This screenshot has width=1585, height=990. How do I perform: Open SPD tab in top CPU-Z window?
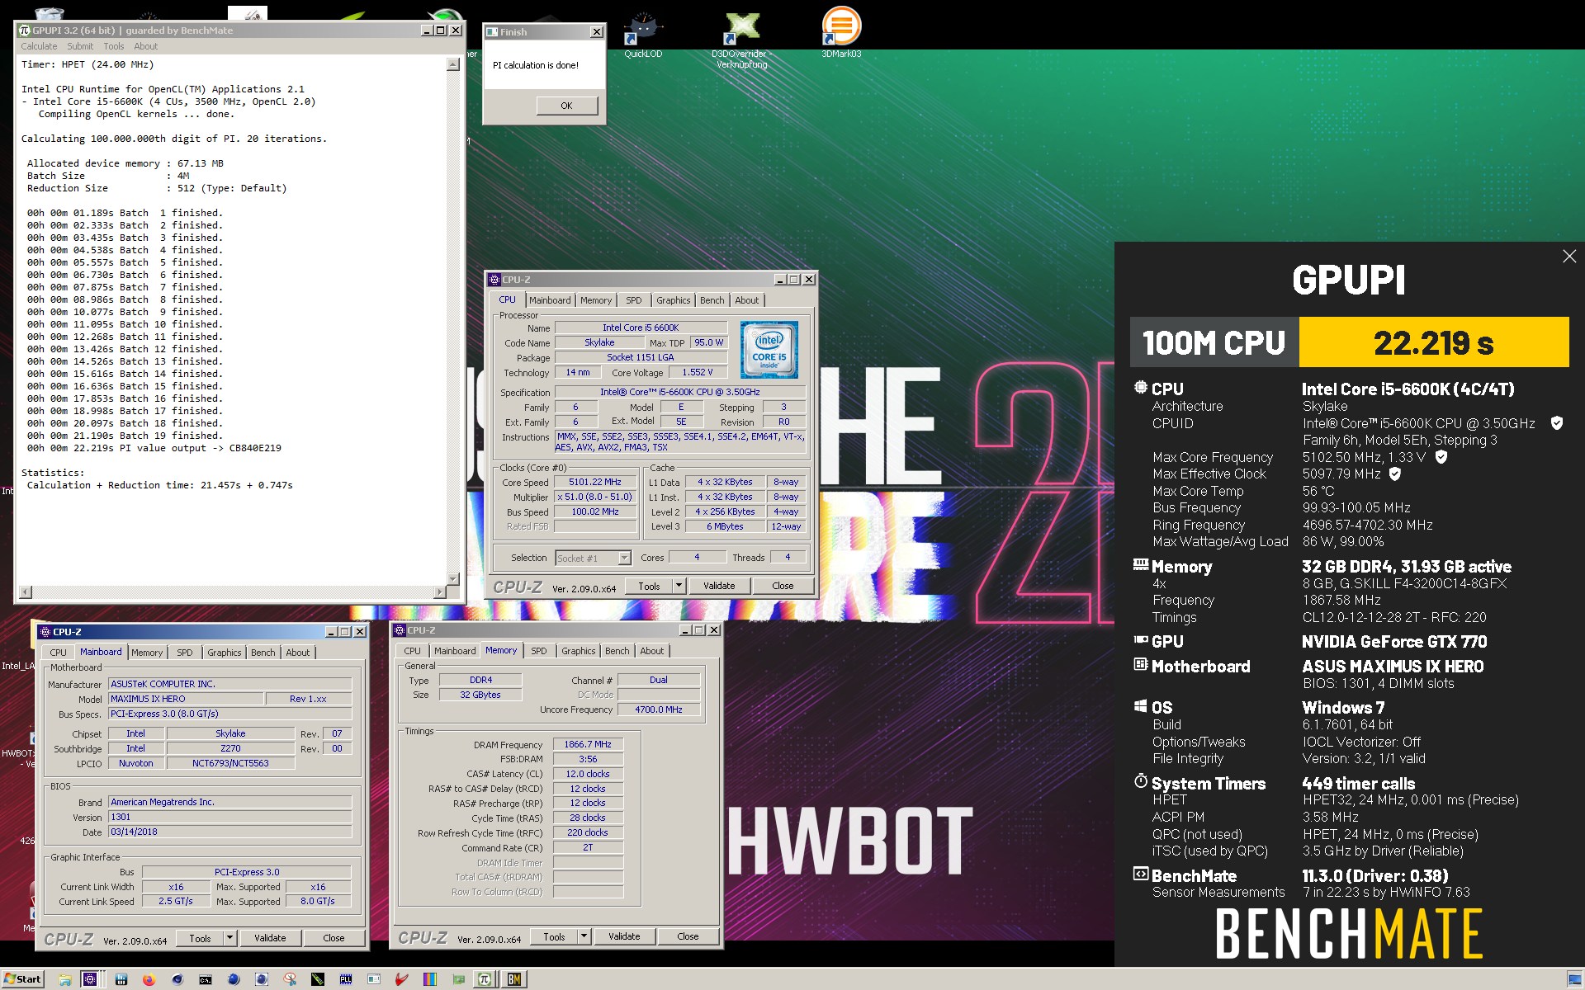tap(633, 300)
